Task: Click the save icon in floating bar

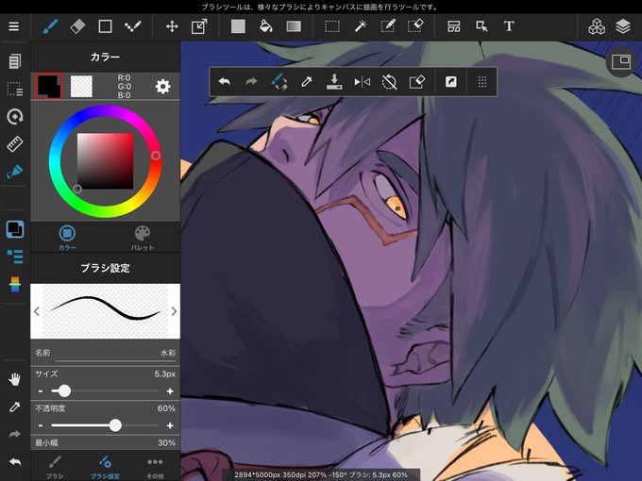Action: click(x=334, y=82)
